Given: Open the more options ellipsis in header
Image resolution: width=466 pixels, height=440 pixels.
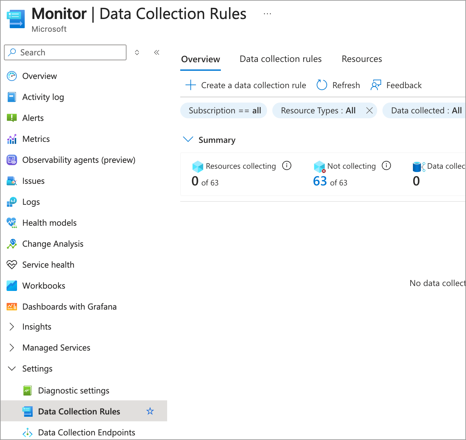Looking at the screenshot, I should 267,14.
